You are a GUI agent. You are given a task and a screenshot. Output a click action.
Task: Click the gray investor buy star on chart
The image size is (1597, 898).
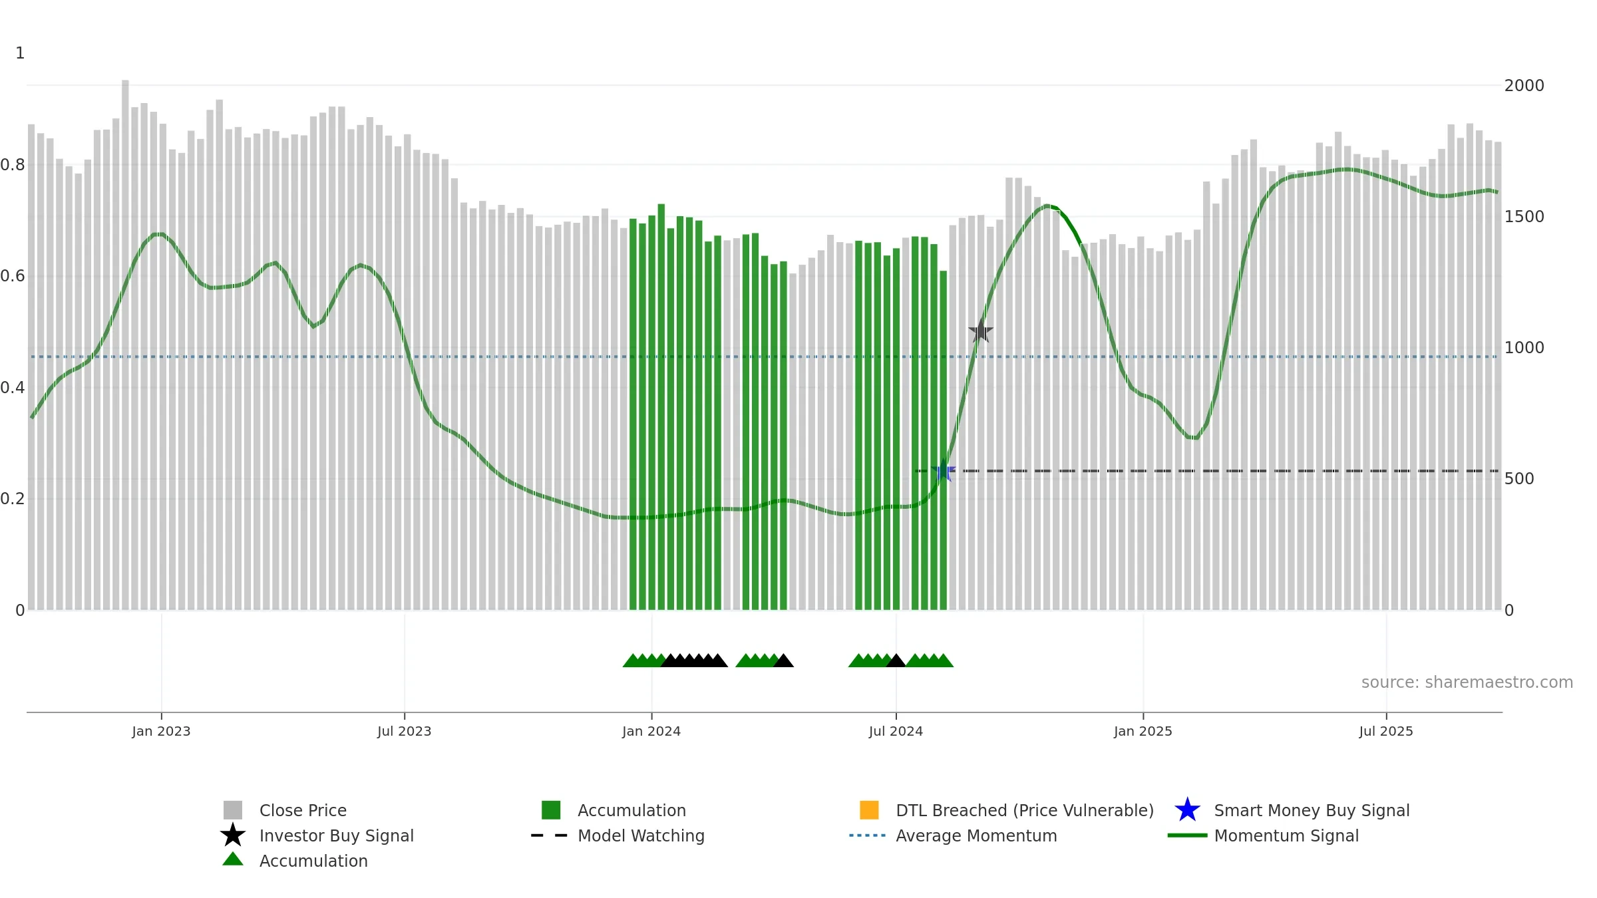(980, 331)
